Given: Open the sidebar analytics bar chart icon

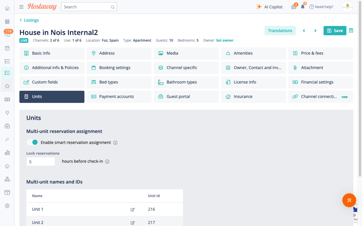Looking at the screenshot, I should click(7, 153).
